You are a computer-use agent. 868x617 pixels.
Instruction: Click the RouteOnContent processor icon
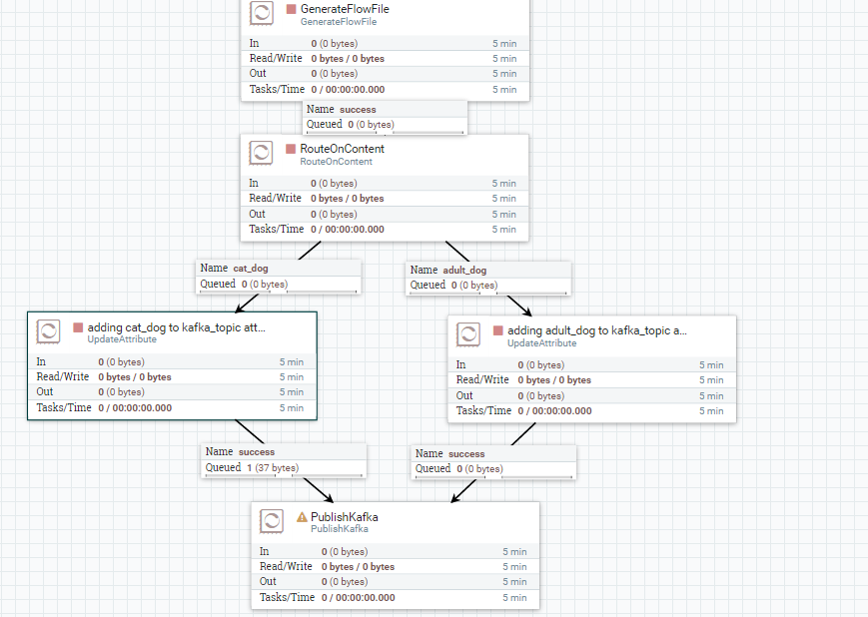pyautogui.click(x=261, y=152)
